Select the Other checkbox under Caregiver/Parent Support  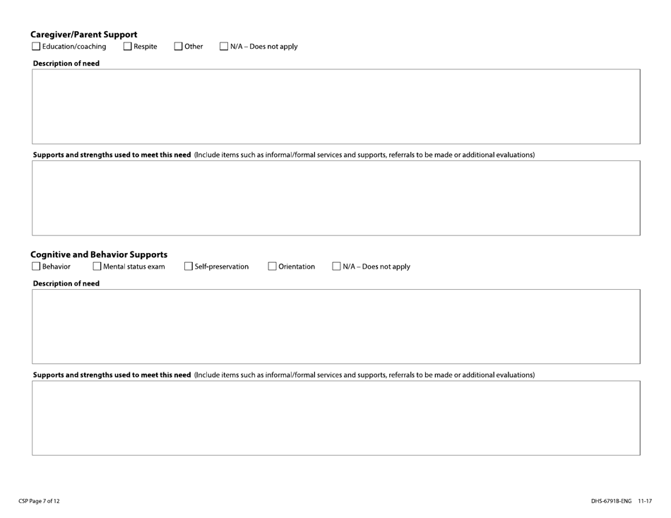click(177, 46)
